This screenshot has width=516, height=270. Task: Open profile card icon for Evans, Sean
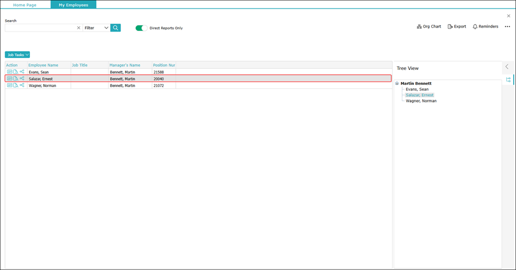coord(10,72)
